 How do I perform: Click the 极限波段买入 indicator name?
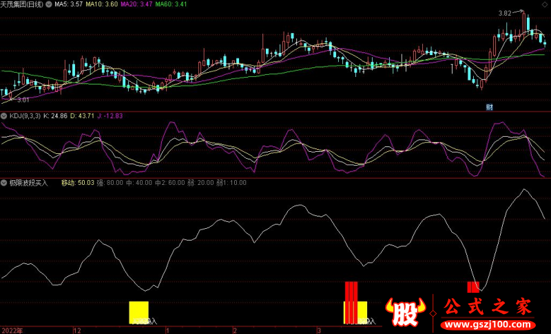pos(28,183)
